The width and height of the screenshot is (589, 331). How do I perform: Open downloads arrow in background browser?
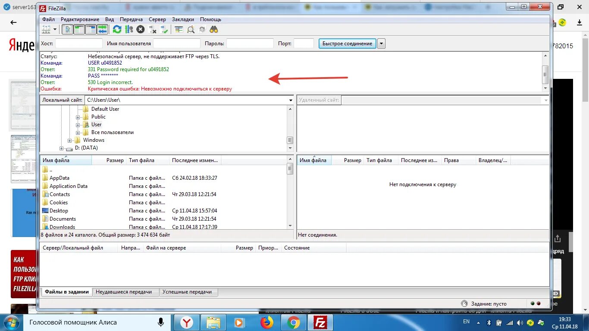(x=580, y=22)
